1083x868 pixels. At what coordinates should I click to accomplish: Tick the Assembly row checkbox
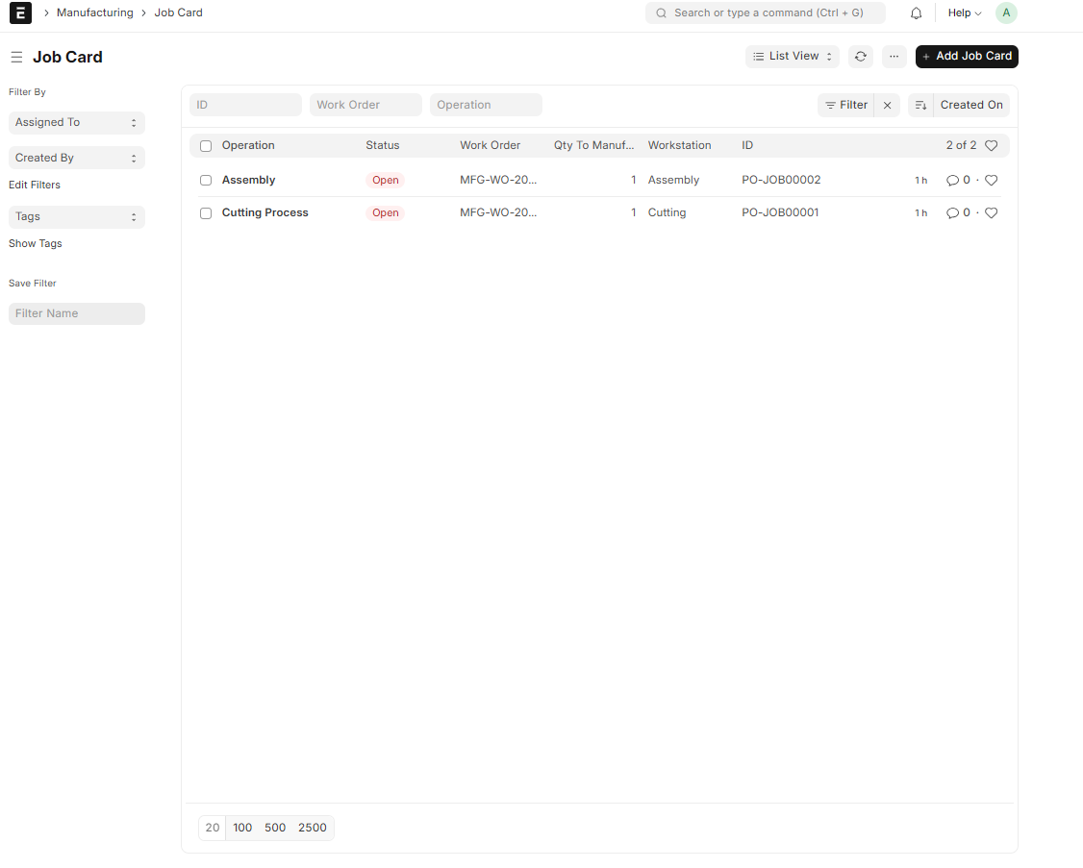coord(206,180)
